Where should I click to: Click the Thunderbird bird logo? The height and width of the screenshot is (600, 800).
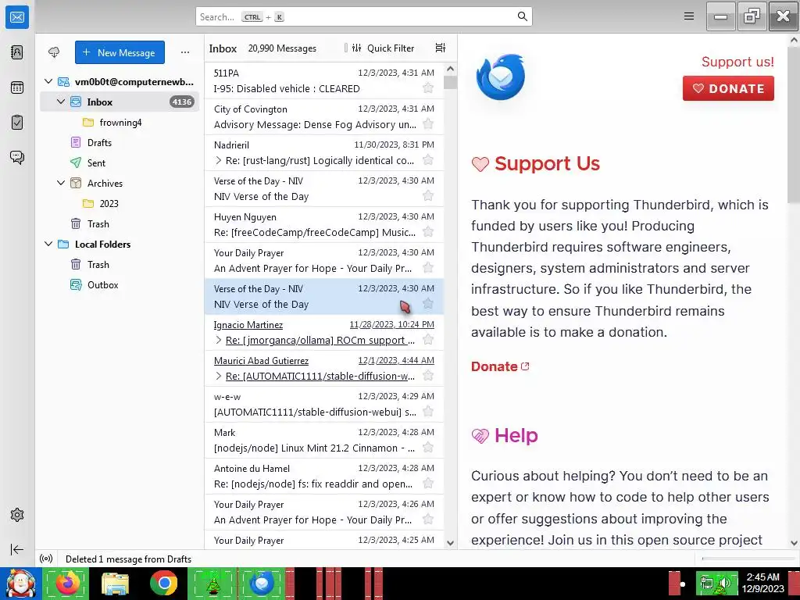coord(501,77)
